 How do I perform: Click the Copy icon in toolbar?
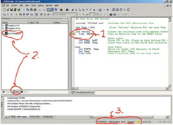pyautogui.click(x=28, y=10)
